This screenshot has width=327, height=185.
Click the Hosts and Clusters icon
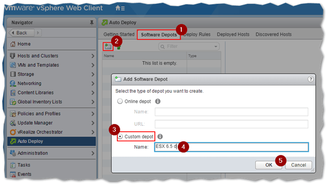(x=13, y=56)
